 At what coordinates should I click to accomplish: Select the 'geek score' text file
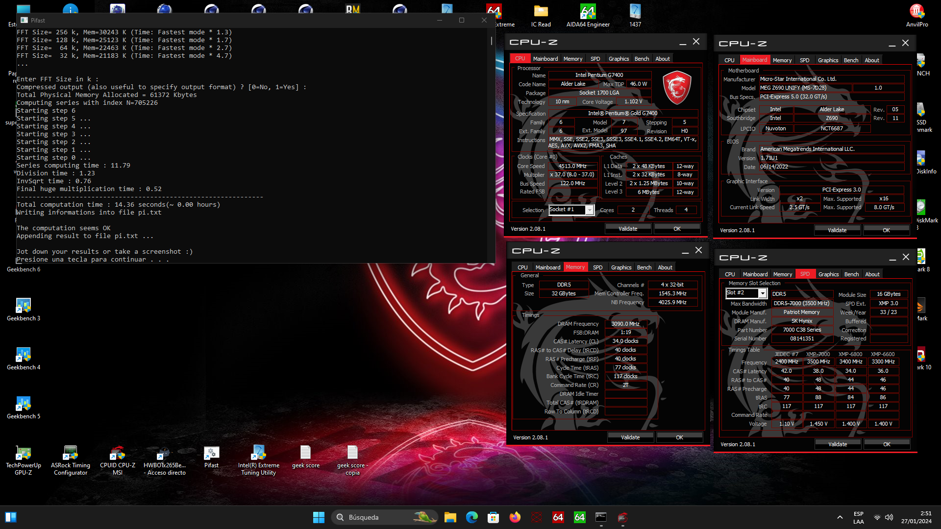click(306, 457)
